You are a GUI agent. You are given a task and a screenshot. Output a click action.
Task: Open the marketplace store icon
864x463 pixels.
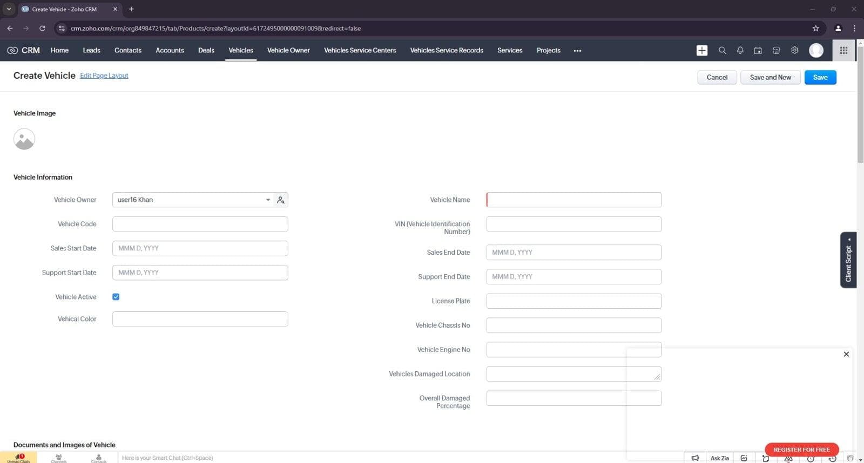(776, 50)
